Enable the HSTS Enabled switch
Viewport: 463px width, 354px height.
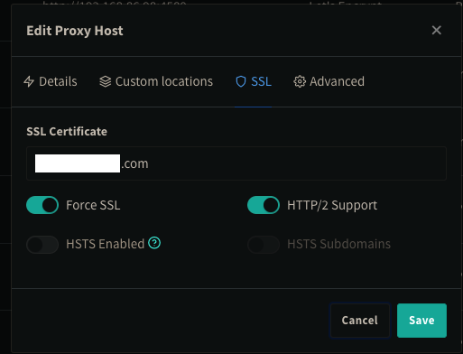(42, 245)
